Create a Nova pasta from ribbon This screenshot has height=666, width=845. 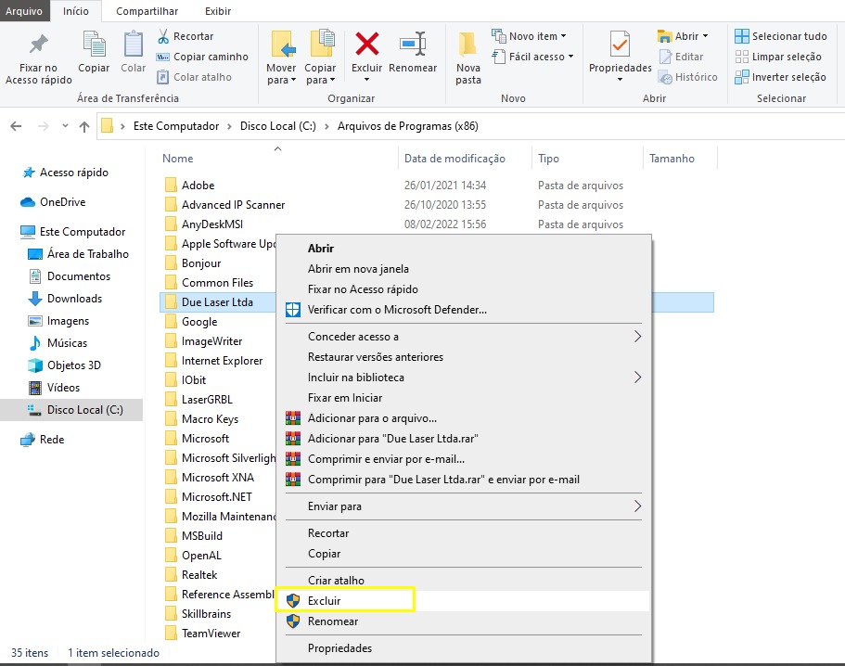tap(467, 58)
